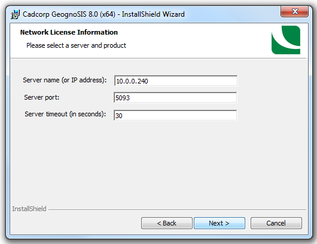Click the Server timeout label
The width and height of the screenshot is (317, 244).
(x=65, y=114)
